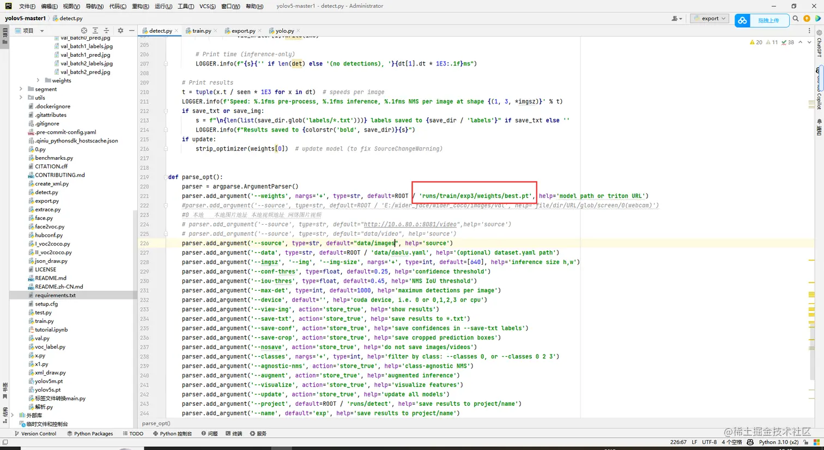The image size is (824, 450).
Task: Open the 文件(F) menu
Action: (x=27, y=6)
